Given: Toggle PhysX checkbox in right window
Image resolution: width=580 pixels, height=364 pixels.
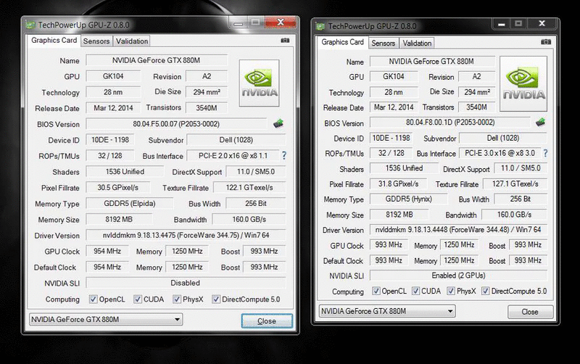Looking at the screenshot, I should click(x=450, y=291).
